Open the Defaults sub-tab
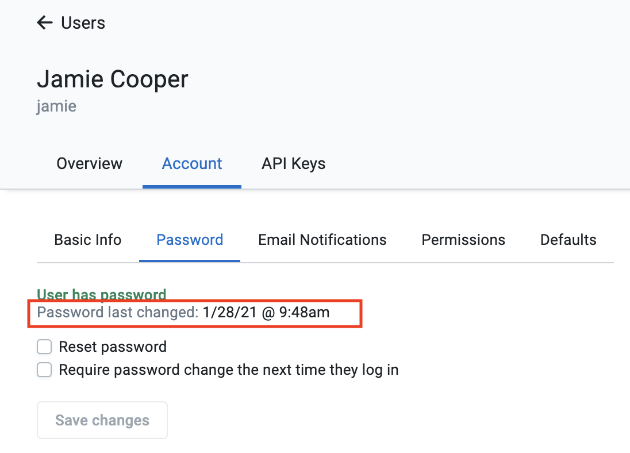This screenshot has height=453, width=630. point(568,240)
